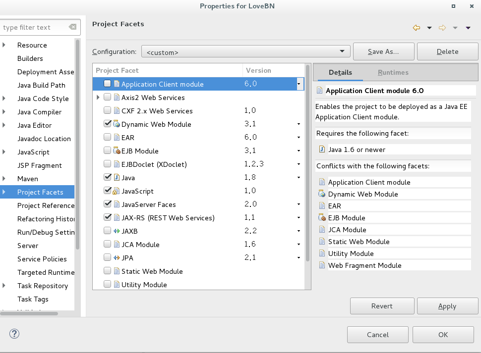
Task: Click the Dynamic Web Module globe icon in facet list
Action: [117, 124]
